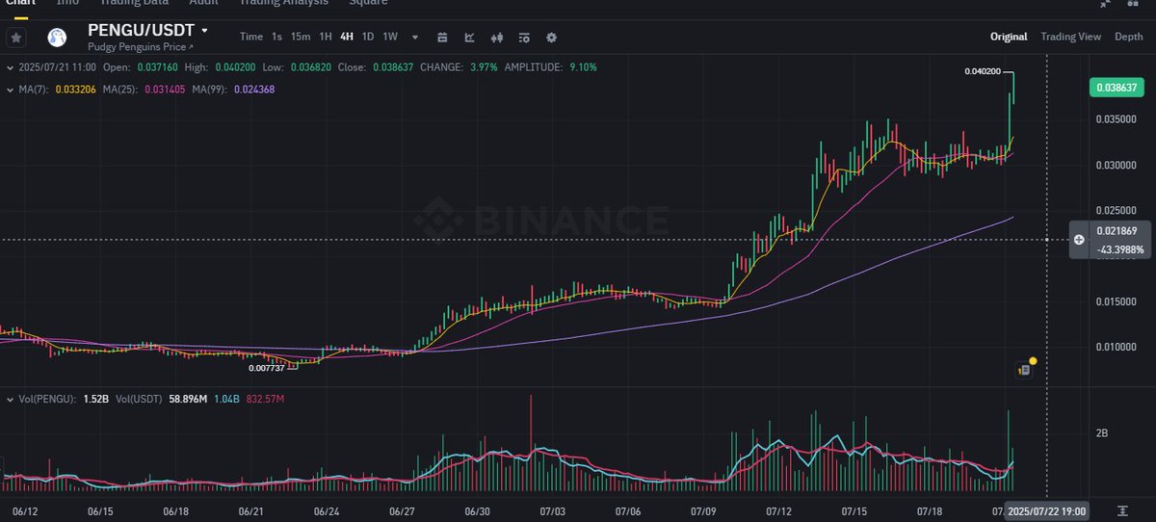
Task: Click the AMPLITUDE value 9.10%
Action: 582,67
